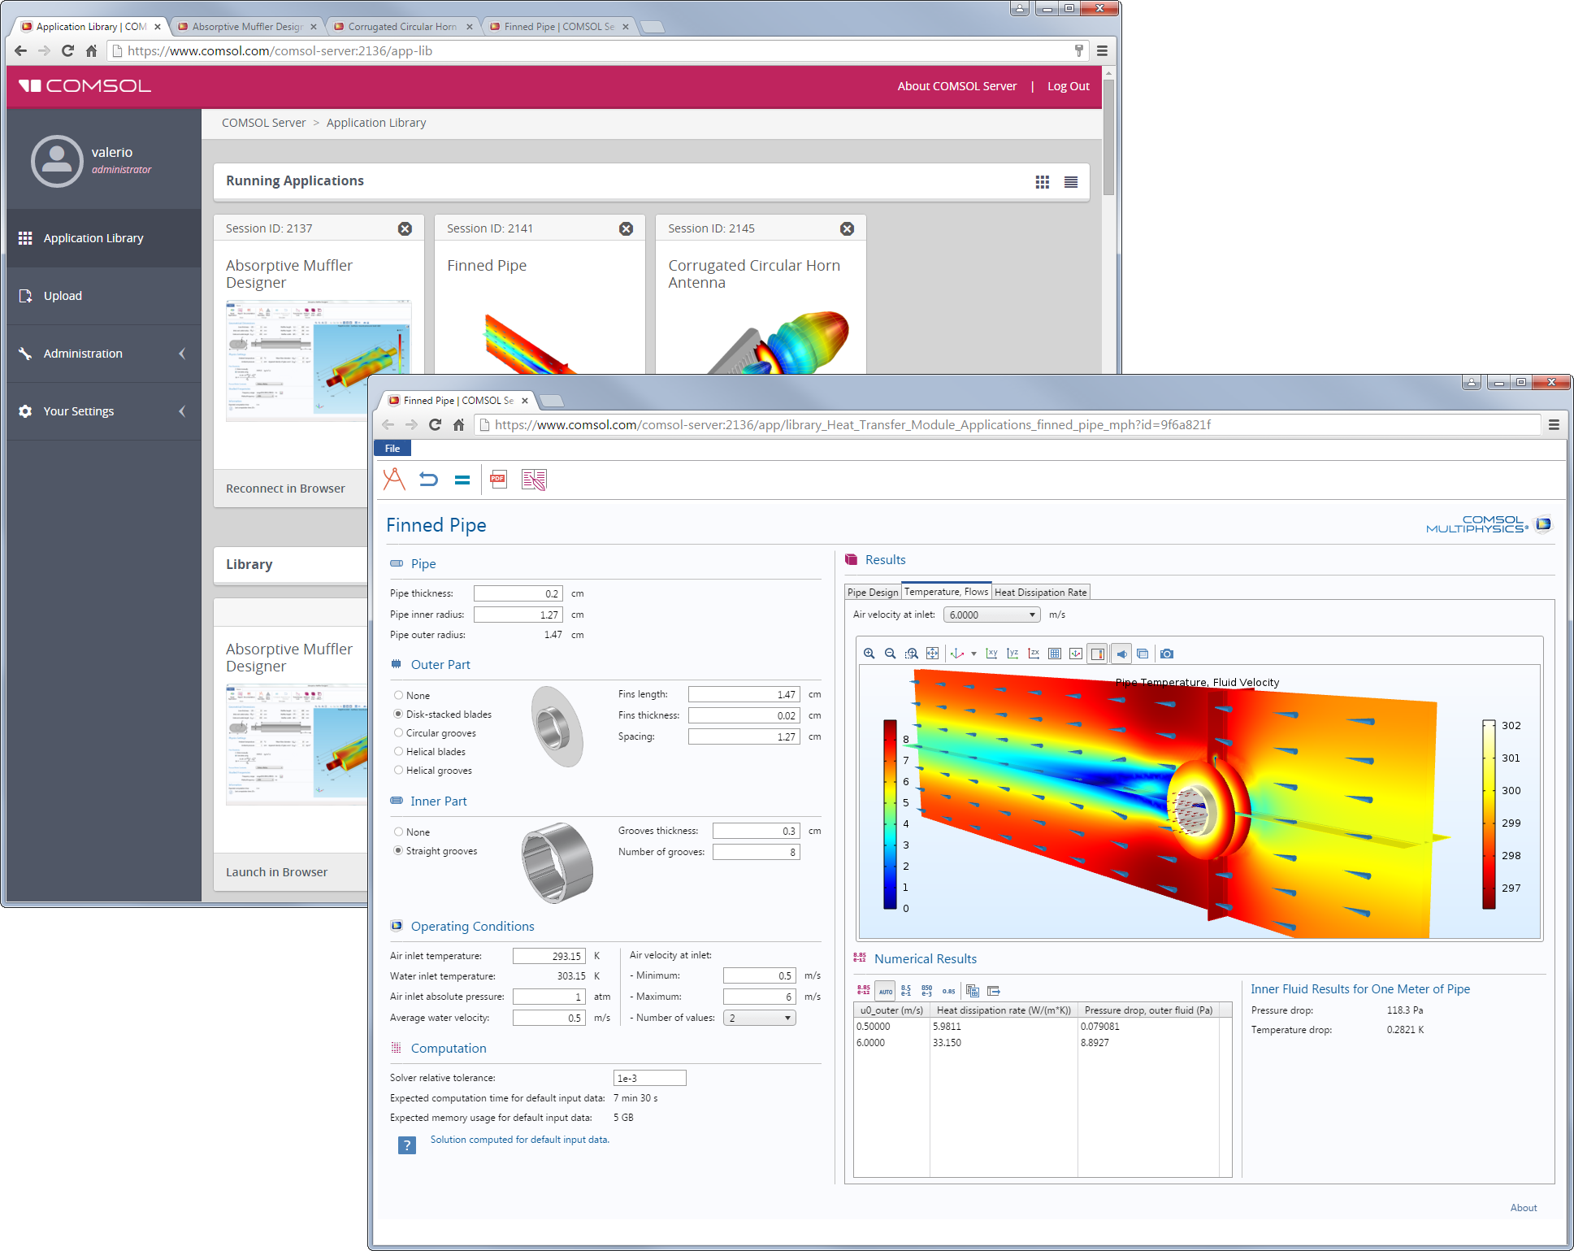The width and height of the screenshot is (1574, 1251).
Task: Open the File menu
Action: [392, 449]
